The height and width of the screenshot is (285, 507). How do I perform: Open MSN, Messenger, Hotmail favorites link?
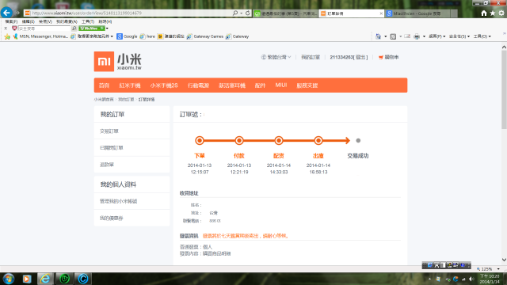[40, 36]
